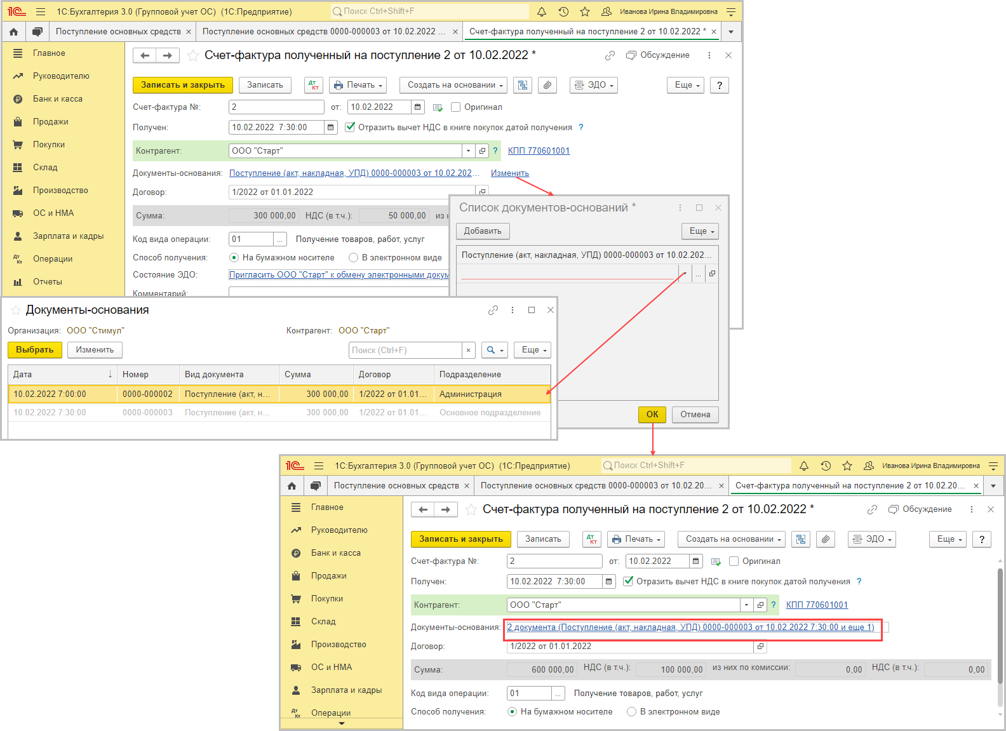Expand the open tabs list arrow in the top window
This screenshot has width=1006, height=731.
tap(731, 32)
